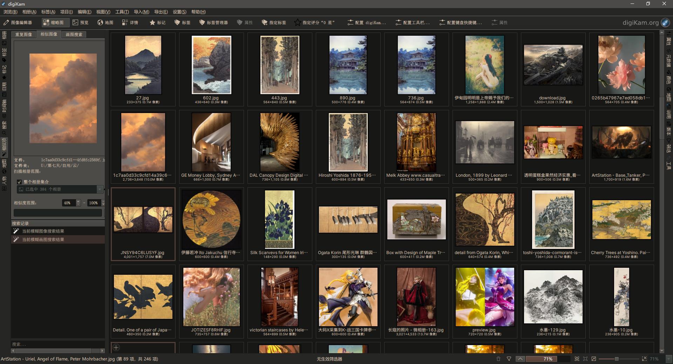Open the 帮助(H) menu
673x364 pixels.
tap(198, 12)
